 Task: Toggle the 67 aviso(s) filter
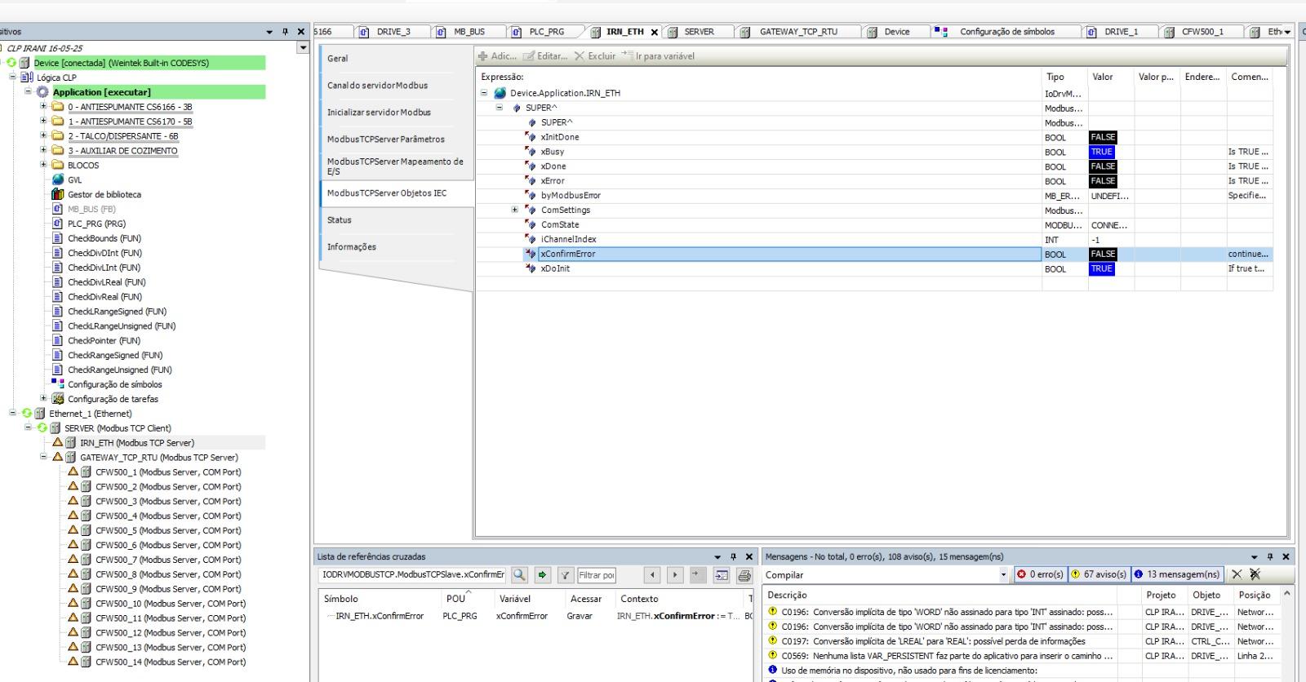point(1099,575)
